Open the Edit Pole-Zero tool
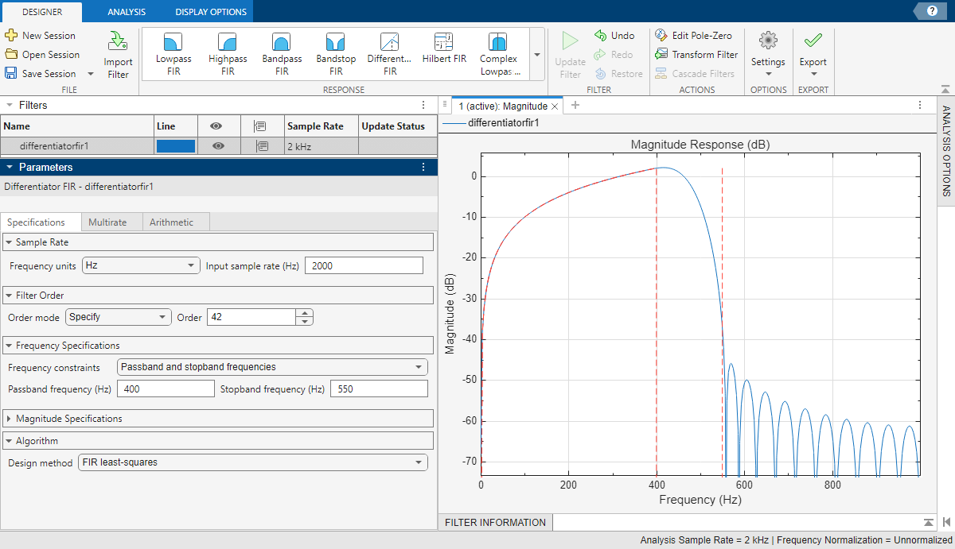The height and width of the screenshot is (549, 955). tap(696, 35)
